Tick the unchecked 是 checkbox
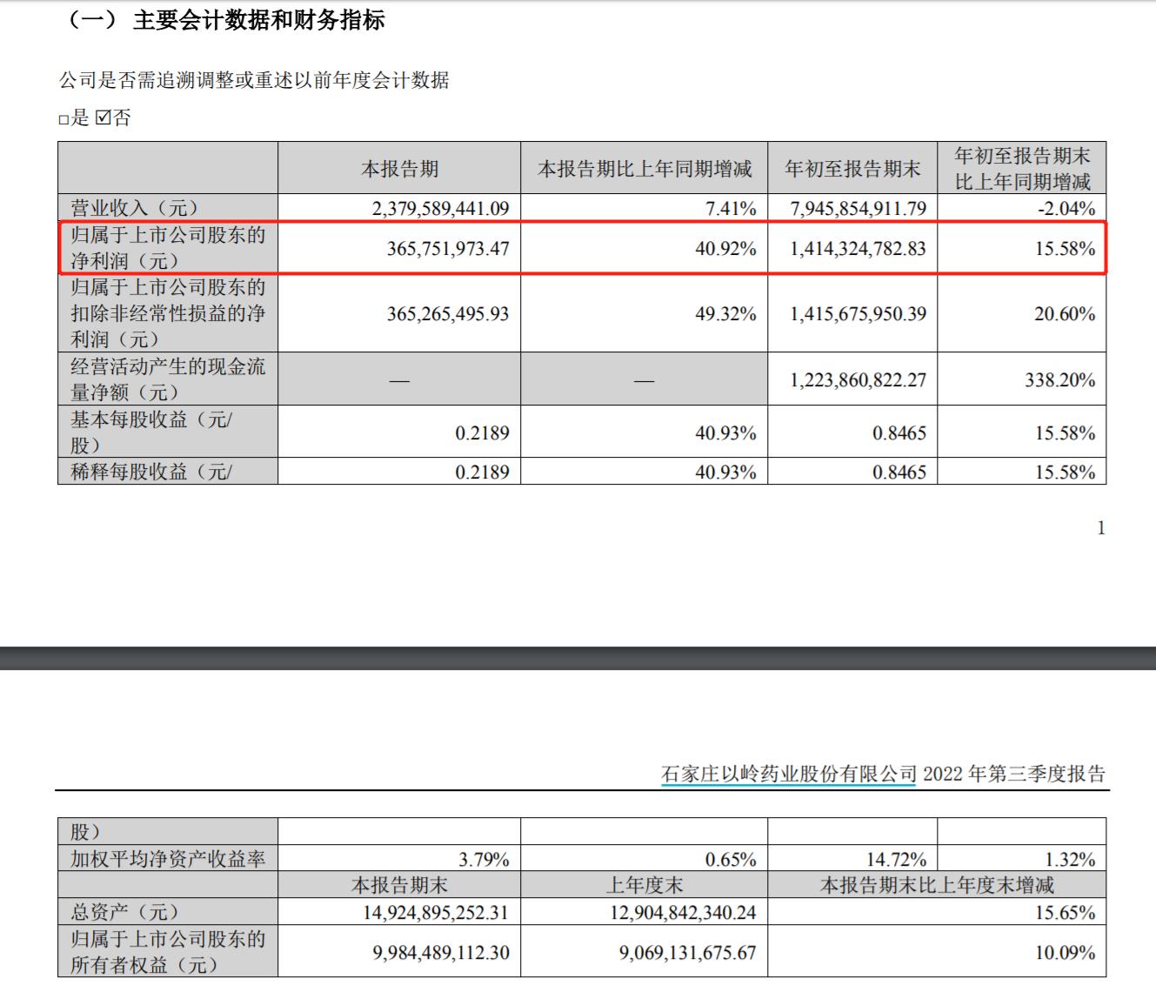 (63, 120)
